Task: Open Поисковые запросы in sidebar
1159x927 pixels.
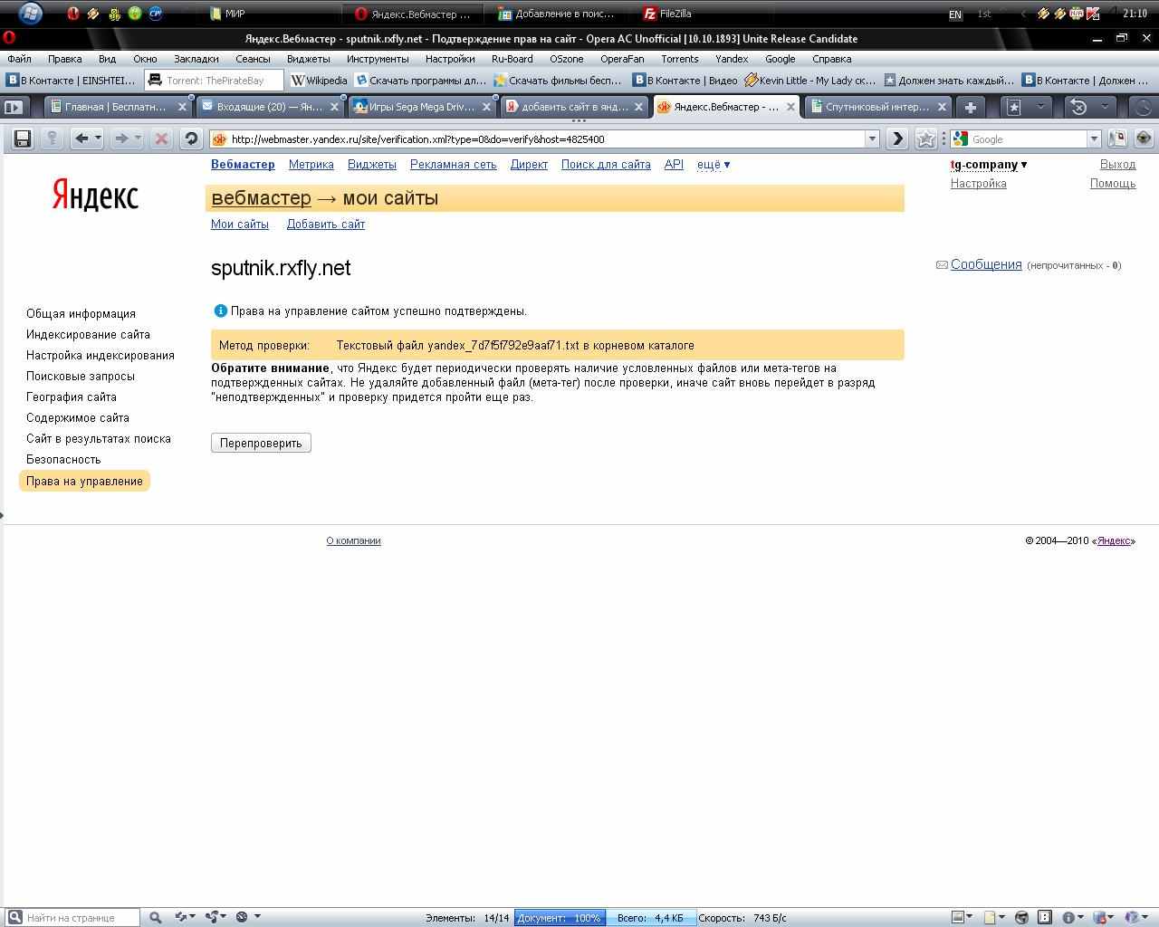Action: (x=81, y=376)
